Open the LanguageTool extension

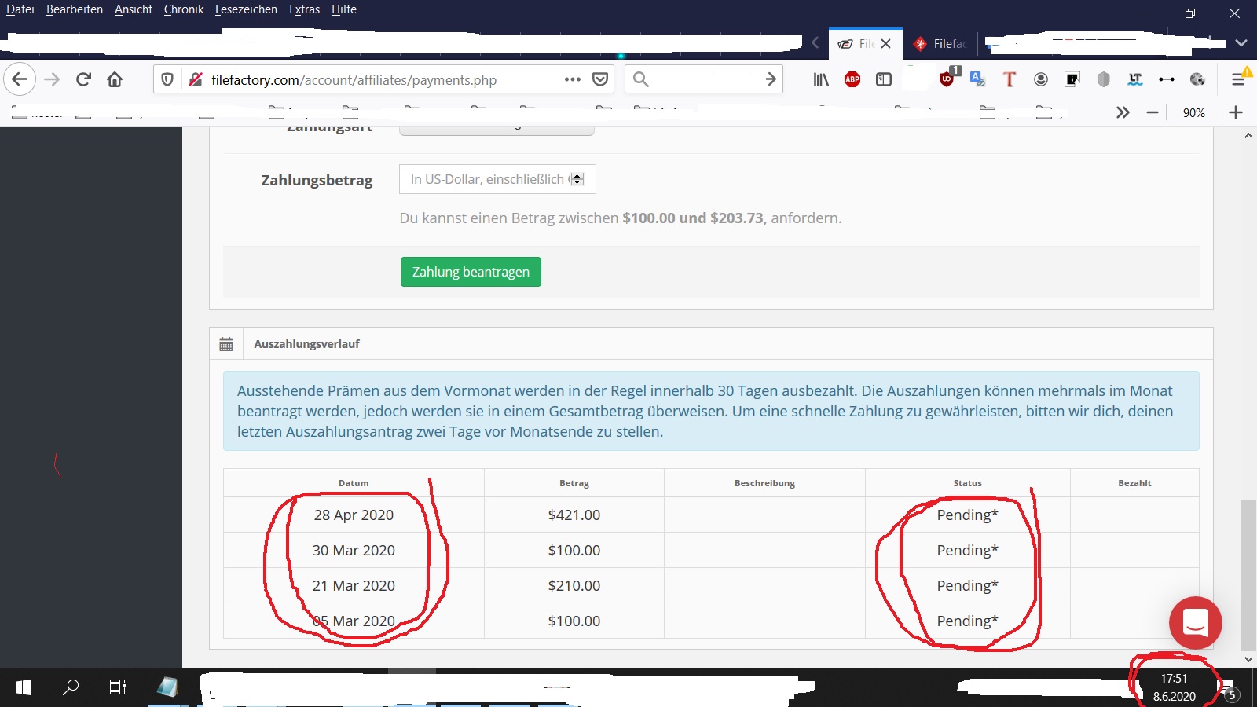pos(1135,79)
